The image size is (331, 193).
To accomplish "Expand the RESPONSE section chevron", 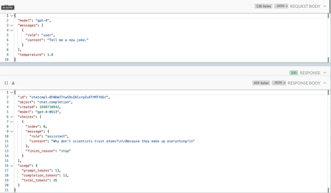I will 325,73.
